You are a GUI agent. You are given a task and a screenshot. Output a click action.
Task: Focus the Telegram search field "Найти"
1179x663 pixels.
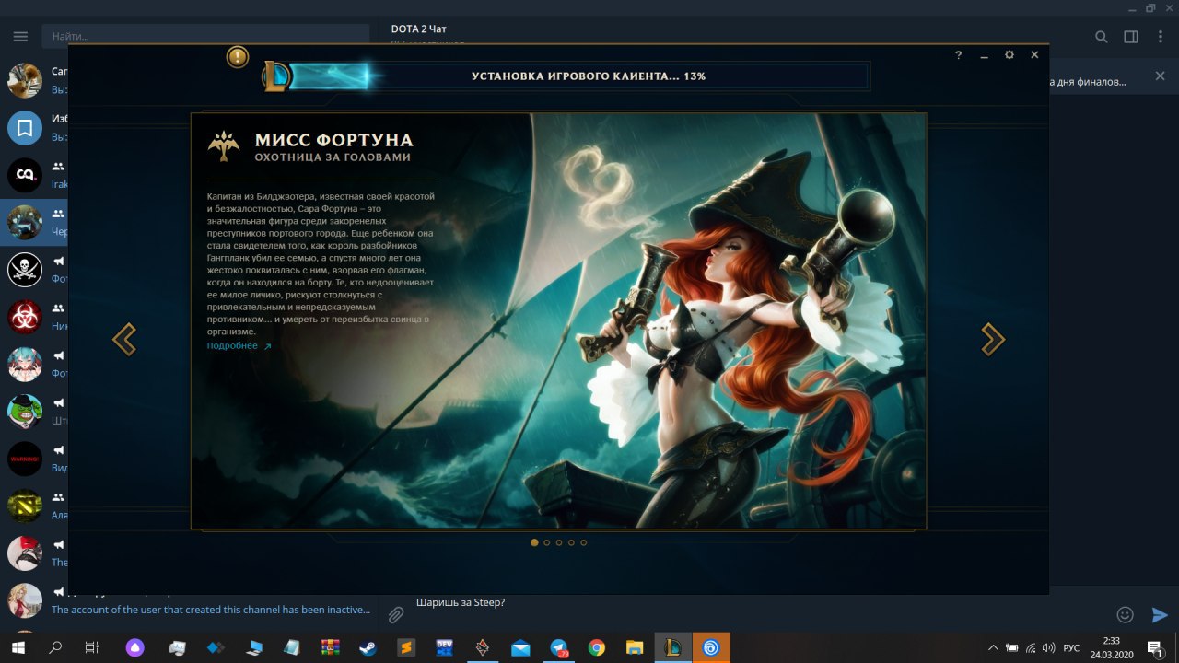click(204, 37)
